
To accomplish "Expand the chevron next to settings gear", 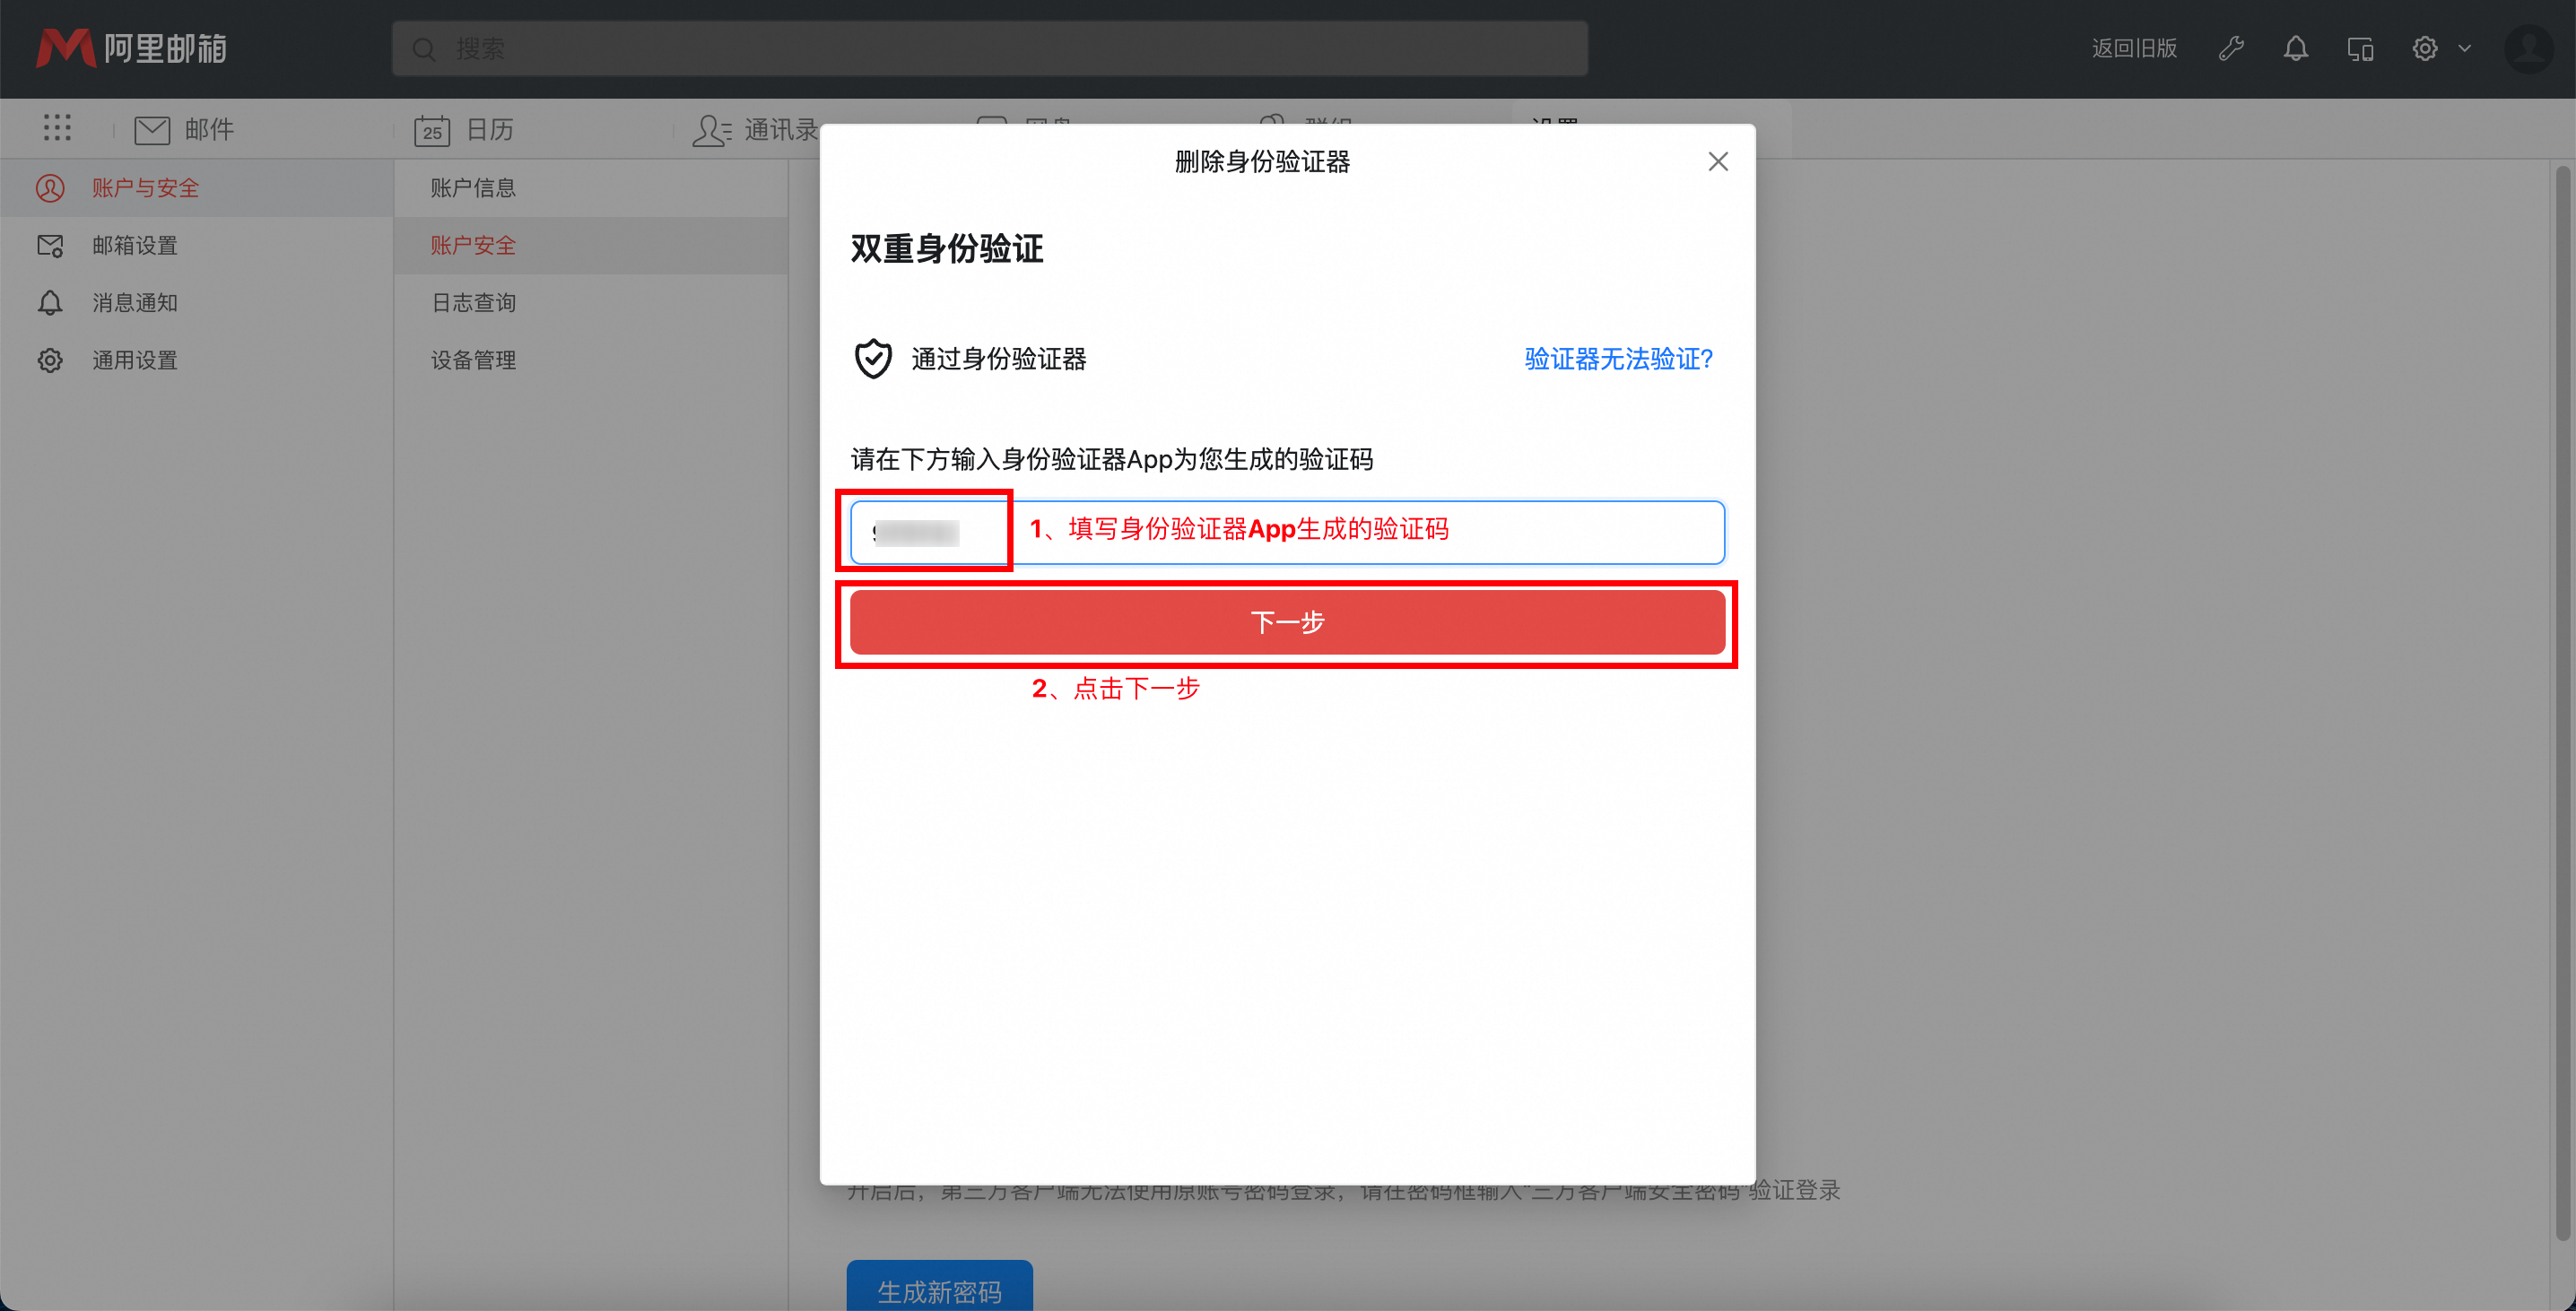I will click(x=2465, y=48).
